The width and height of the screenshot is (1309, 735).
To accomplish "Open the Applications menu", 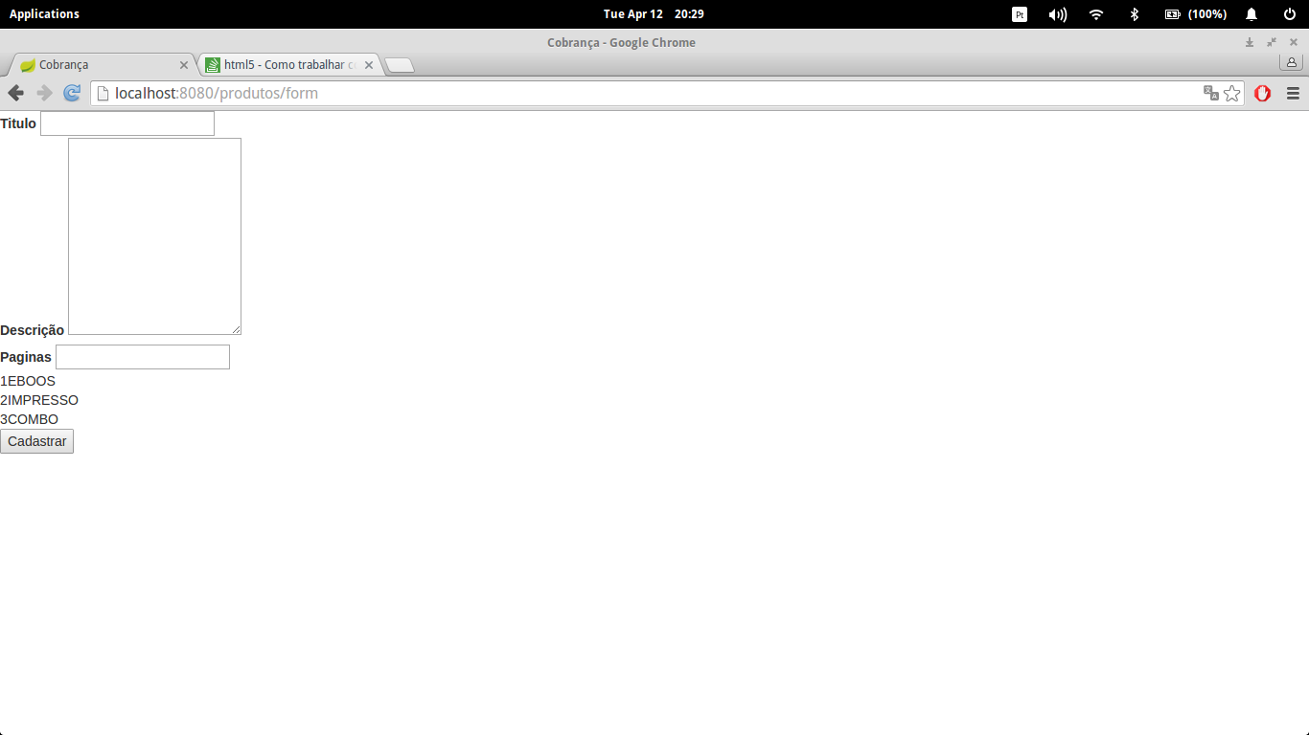I will click(x=44, y=14).
